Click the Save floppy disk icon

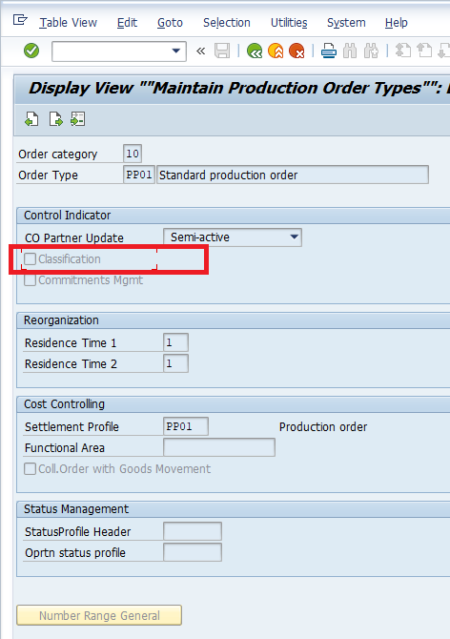[x=222, y=51]
